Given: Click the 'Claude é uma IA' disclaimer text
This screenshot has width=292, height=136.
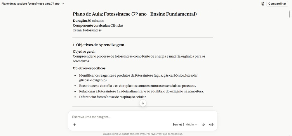Looking at the screenshot, I should 143,134.
